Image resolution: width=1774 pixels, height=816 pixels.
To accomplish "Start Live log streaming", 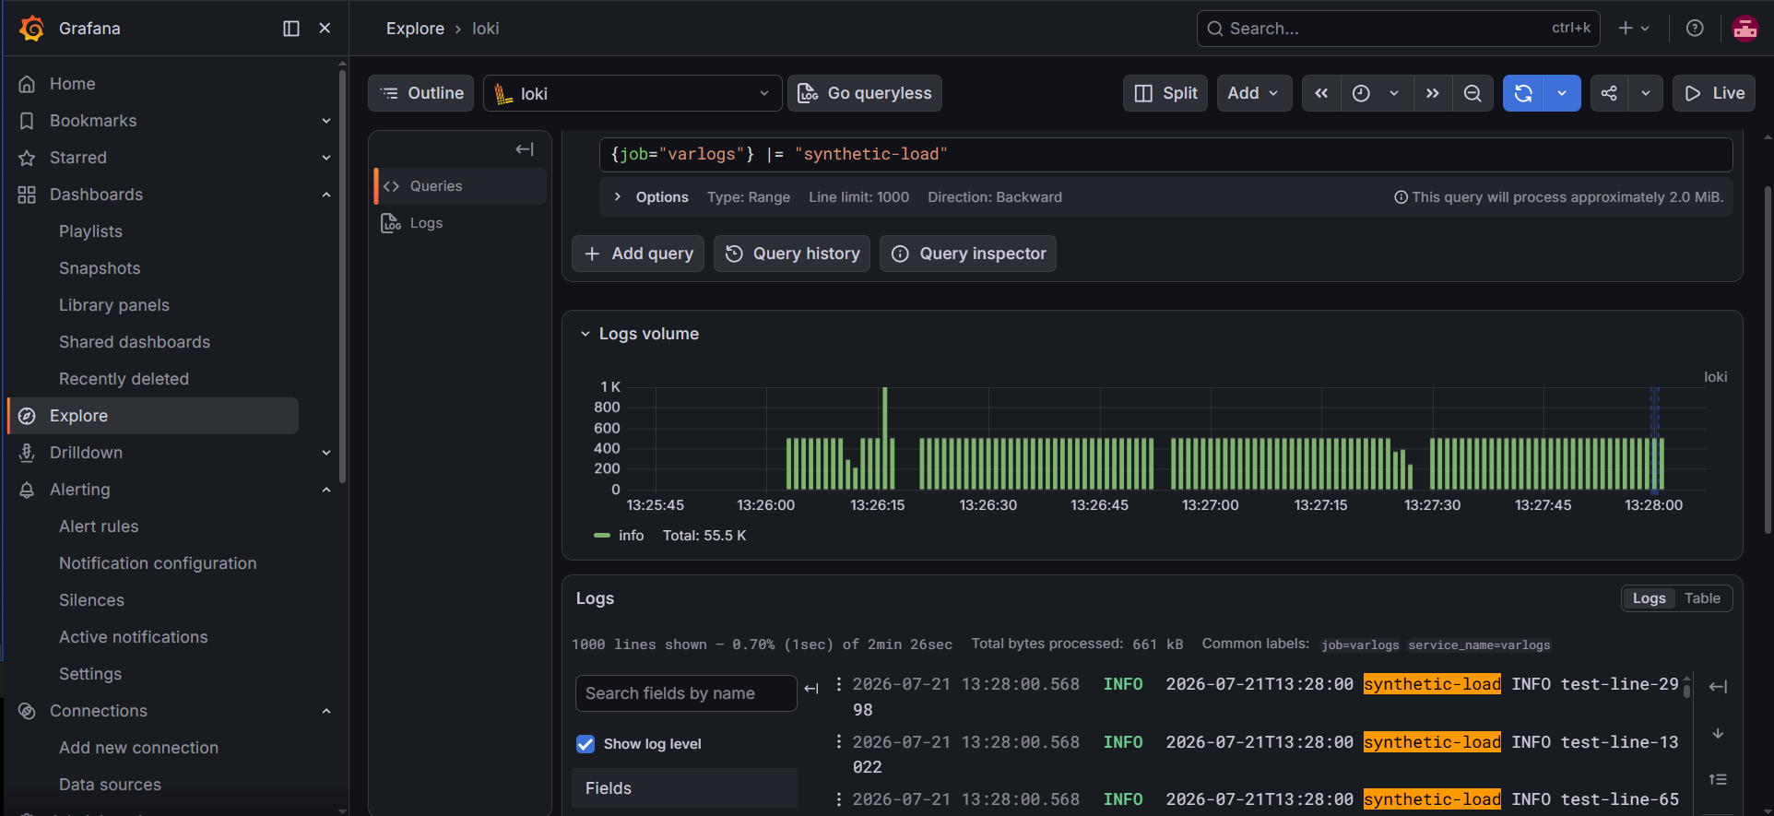I will 1714,93.
